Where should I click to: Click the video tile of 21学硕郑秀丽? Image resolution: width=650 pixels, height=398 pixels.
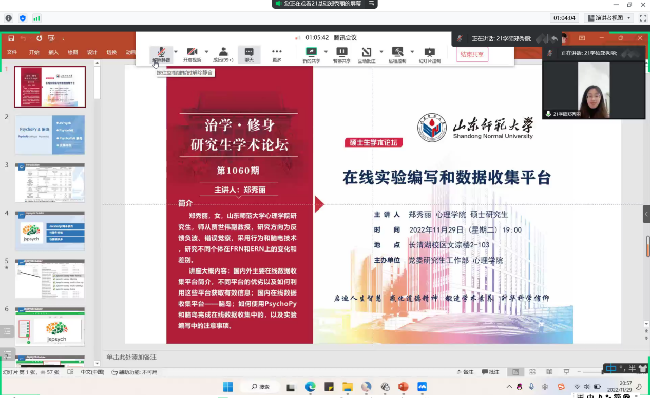click(594, 90)
